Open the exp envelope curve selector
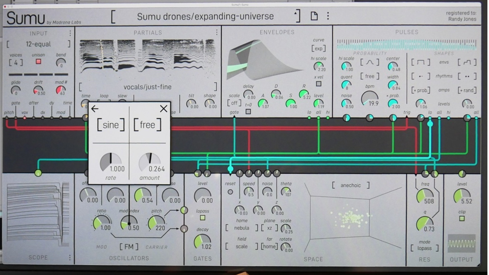This screenshot has width=489, height=275. coord(318,48)
